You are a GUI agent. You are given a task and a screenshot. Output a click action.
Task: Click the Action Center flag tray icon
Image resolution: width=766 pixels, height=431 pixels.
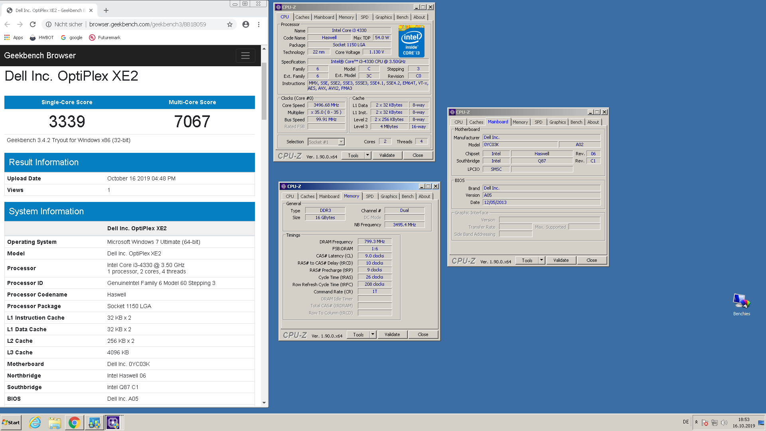click(705, 423)
